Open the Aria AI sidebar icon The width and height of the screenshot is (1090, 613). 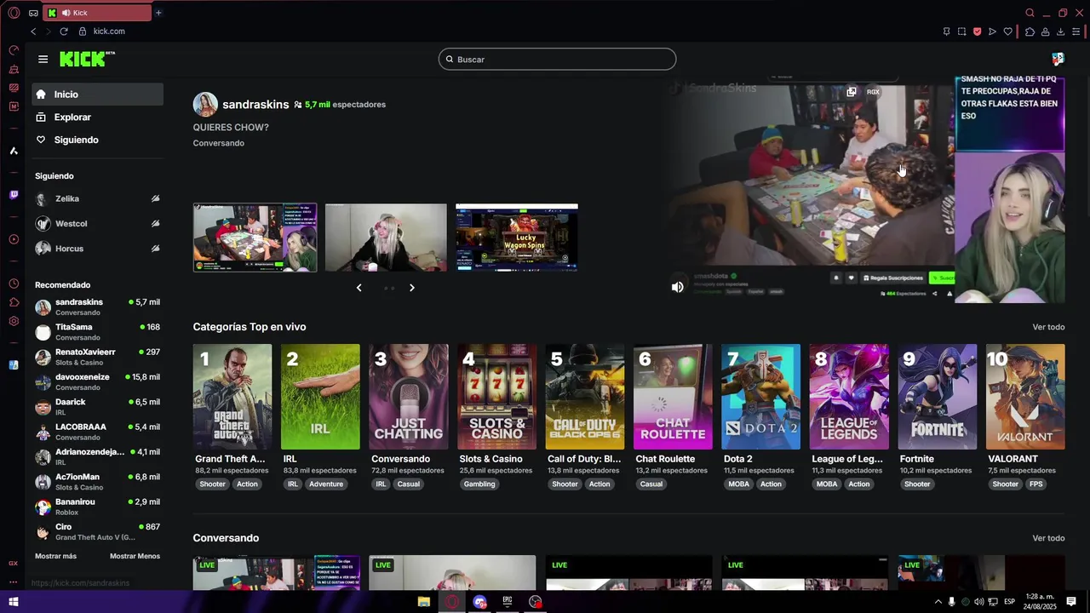(x=14, y=151)
